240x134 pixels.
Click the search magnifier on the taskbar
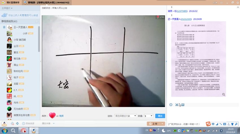13,131
